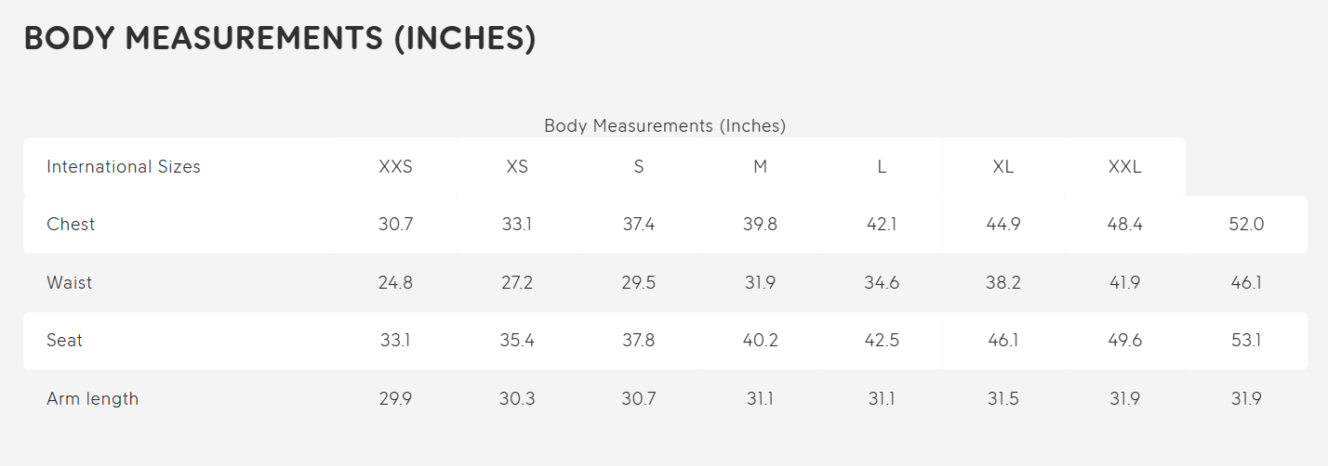Viewport: 1328px width, 466px height.
Task: Select the "Seat" row label
Action: pyautogui.click(x=64, y=341)
